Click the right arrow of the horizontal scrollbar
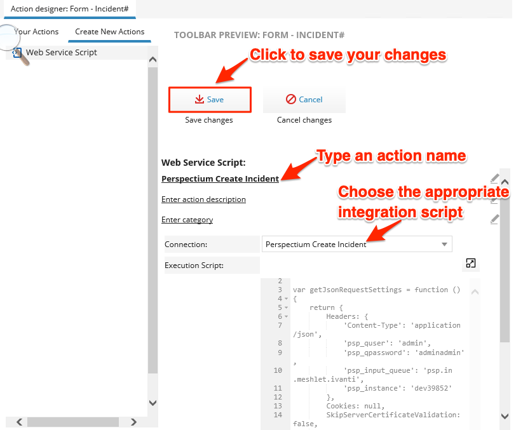The image size is (516, 430). coord(133,422)
